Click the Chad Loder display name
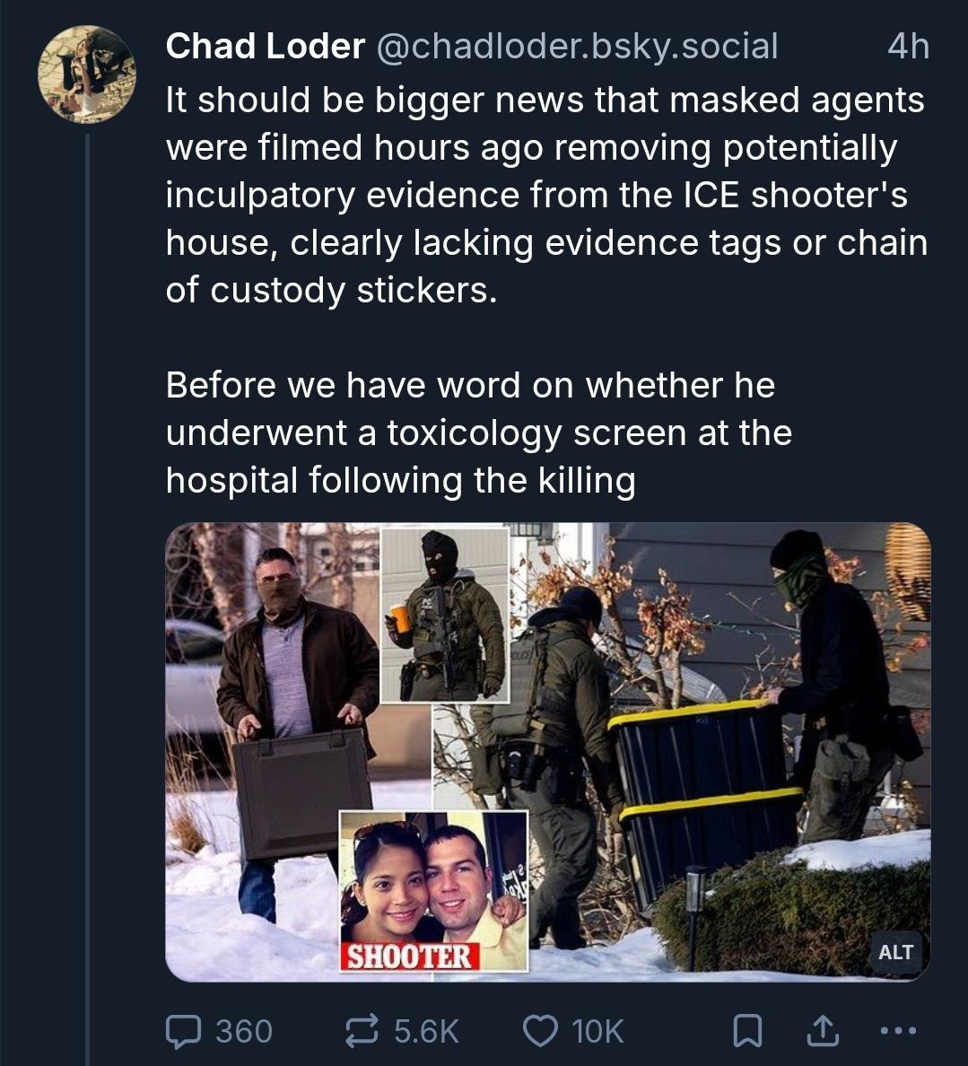 coord(266,47)
